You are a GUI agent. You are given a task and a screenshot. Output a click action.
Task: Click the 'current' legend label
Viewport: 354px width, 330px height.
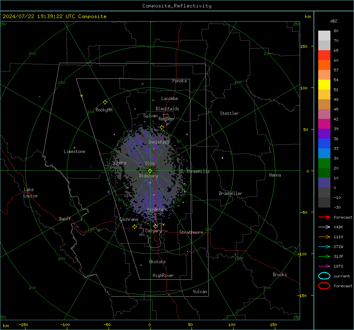[x=342, y=276]
